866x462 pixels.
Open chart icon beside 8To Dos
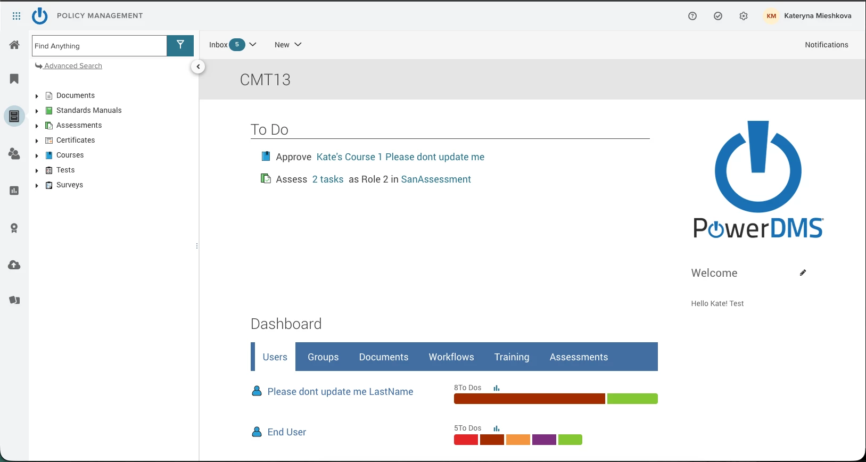[497, 388]
